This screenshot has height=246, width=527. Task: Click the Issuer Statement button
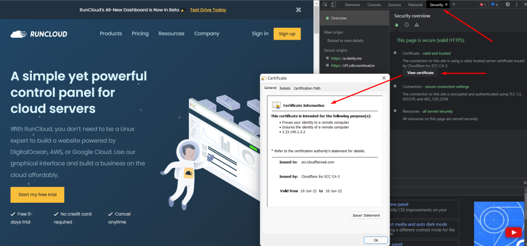366,216
